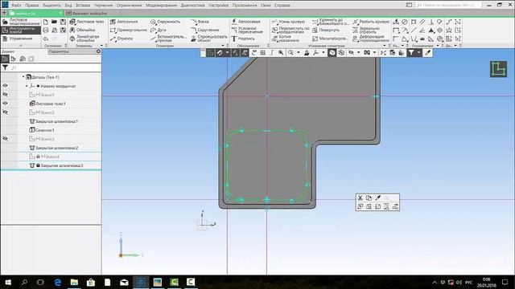Toggle the filter funnel in view toolbar
Viewport: 515px width, 289px height.
[x=411, y=53]
